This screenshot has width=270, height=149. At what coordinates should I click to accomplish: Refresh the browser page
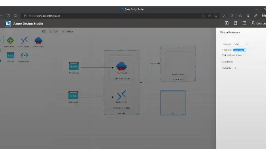pyautogui.click(x=8, y=16)
